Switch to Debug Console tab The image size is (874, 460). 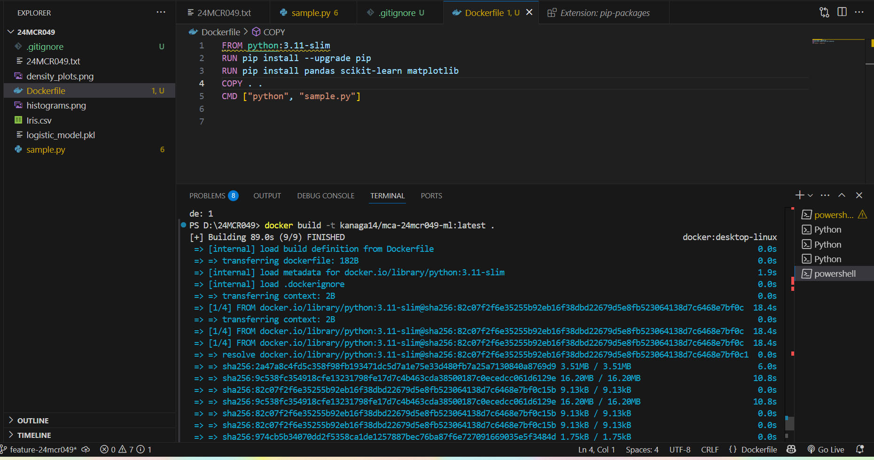pyautogui.click(x=326, y=195)
